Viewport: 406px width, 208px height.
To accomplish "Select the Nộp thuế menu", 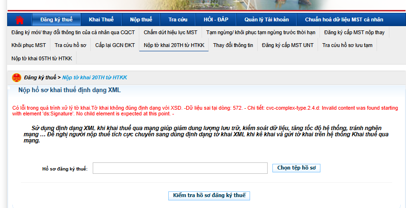I will pyautogui.click(x=141, y=20).
